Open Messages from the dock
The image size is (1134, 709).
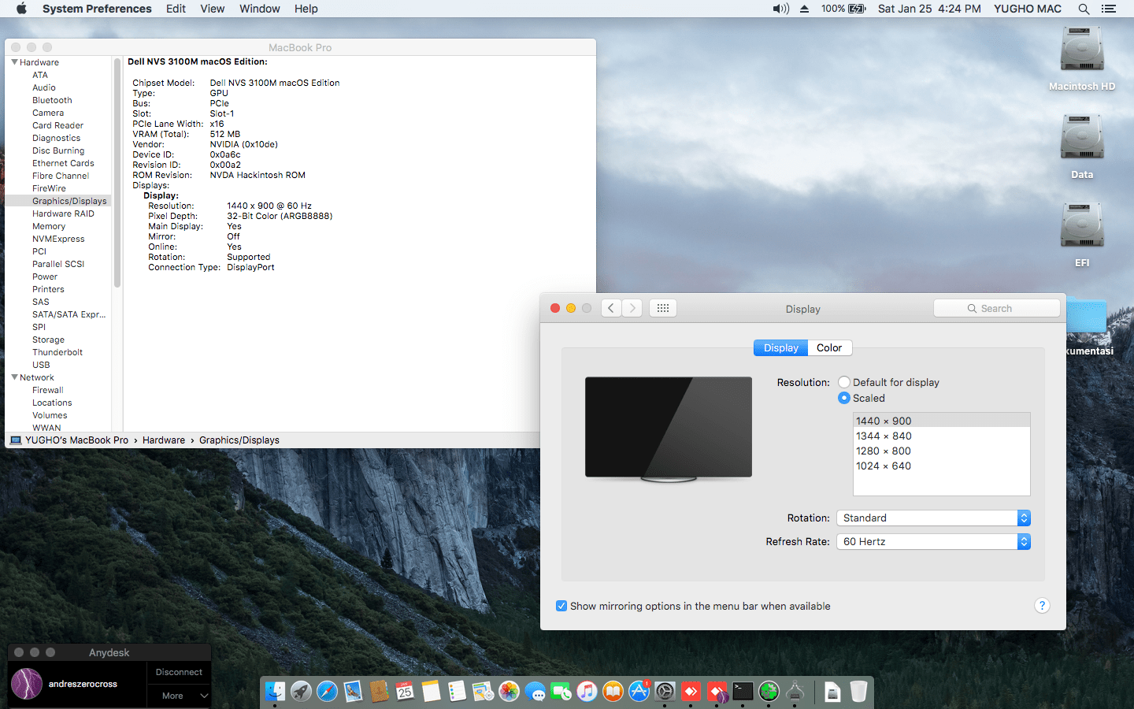tap(535, 692)
